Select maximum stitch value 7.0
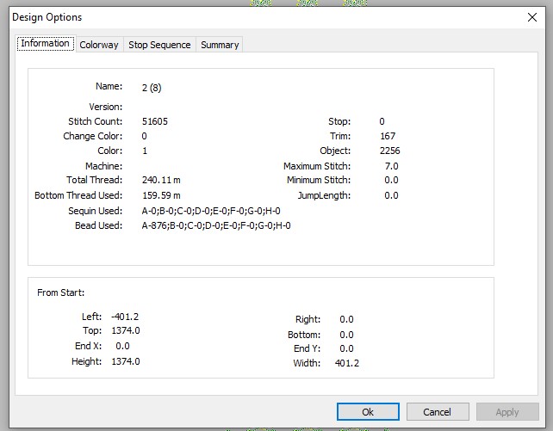This screenshot has width=553, height=431. pyautogui.click(x=391, y=166)
